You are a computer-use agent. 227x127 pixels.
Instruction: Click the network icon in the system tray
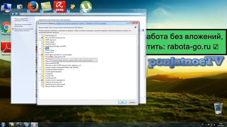[x=211, y=125]
